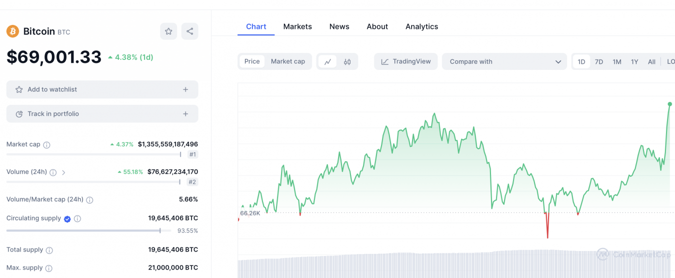The height and width of the screenshot is (278, 675).
Task: Click the Volume (24h) info icon
Action: (53, 172)
